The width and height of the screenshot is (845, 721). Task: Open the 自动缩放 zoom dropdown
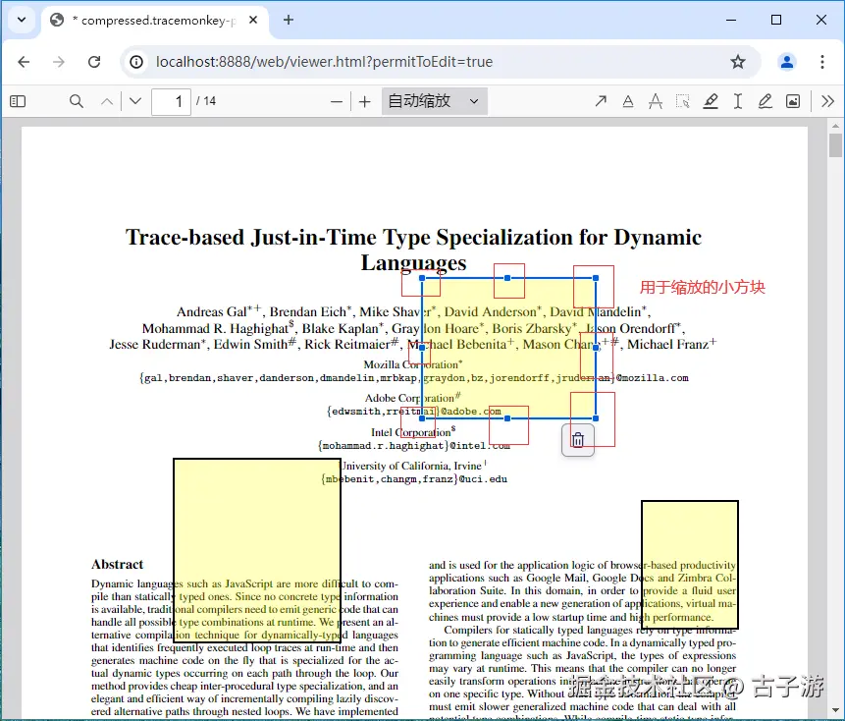click(x=435, y=101)
